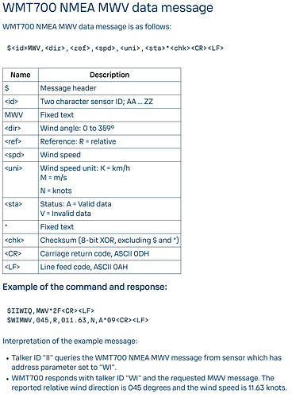The image size is (292, 397).
Task: Click the <chk> name cell
Action: 21,241
